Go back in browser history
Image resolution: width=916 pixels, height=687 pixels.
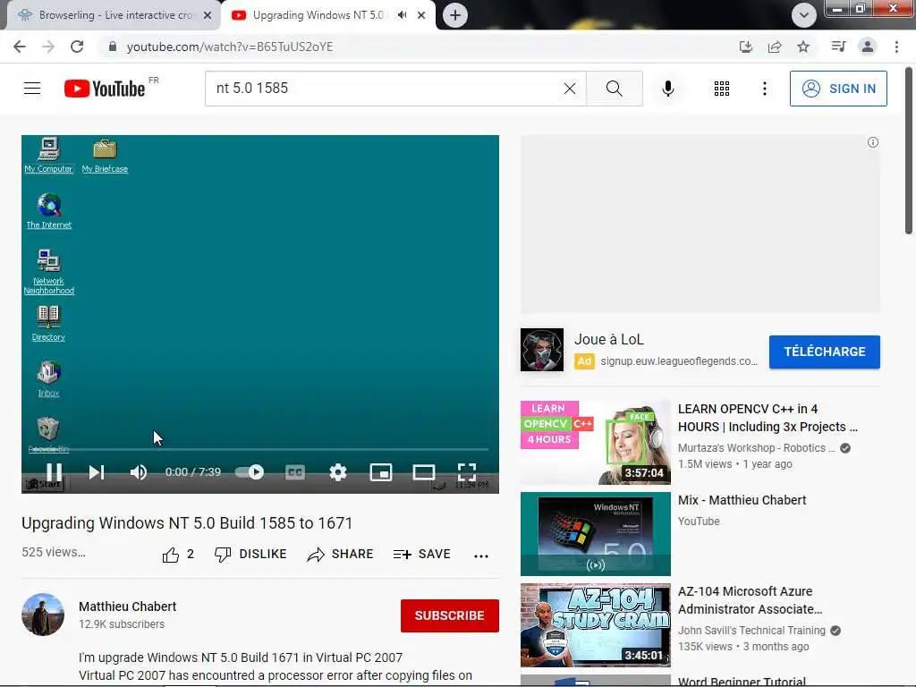point(20,47)
